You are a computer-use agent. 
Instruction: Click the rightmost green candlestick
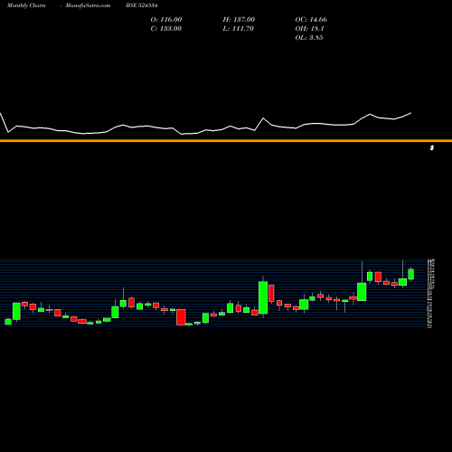coord(411,274)
